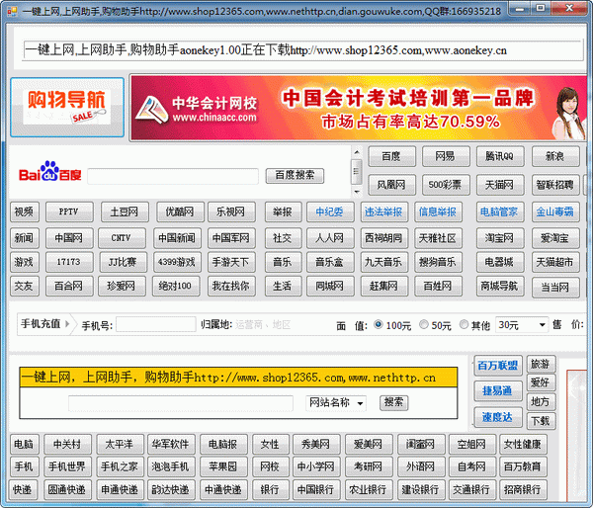The width and height of the screenshot is (593, 508).
Task: Select the 其他 face value radio
Action: coord(464,324)
